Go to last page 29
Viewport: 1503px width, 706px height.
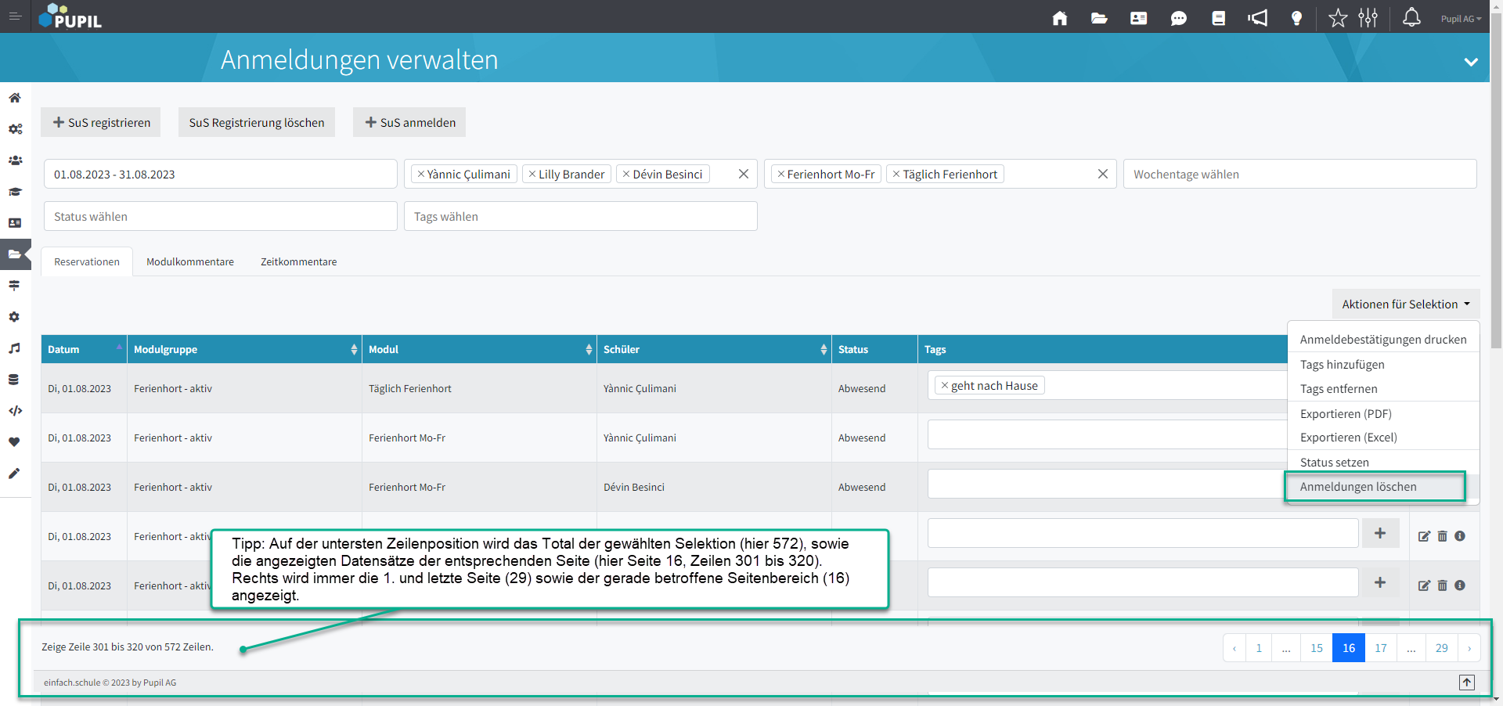click(x=1442, y=647)
